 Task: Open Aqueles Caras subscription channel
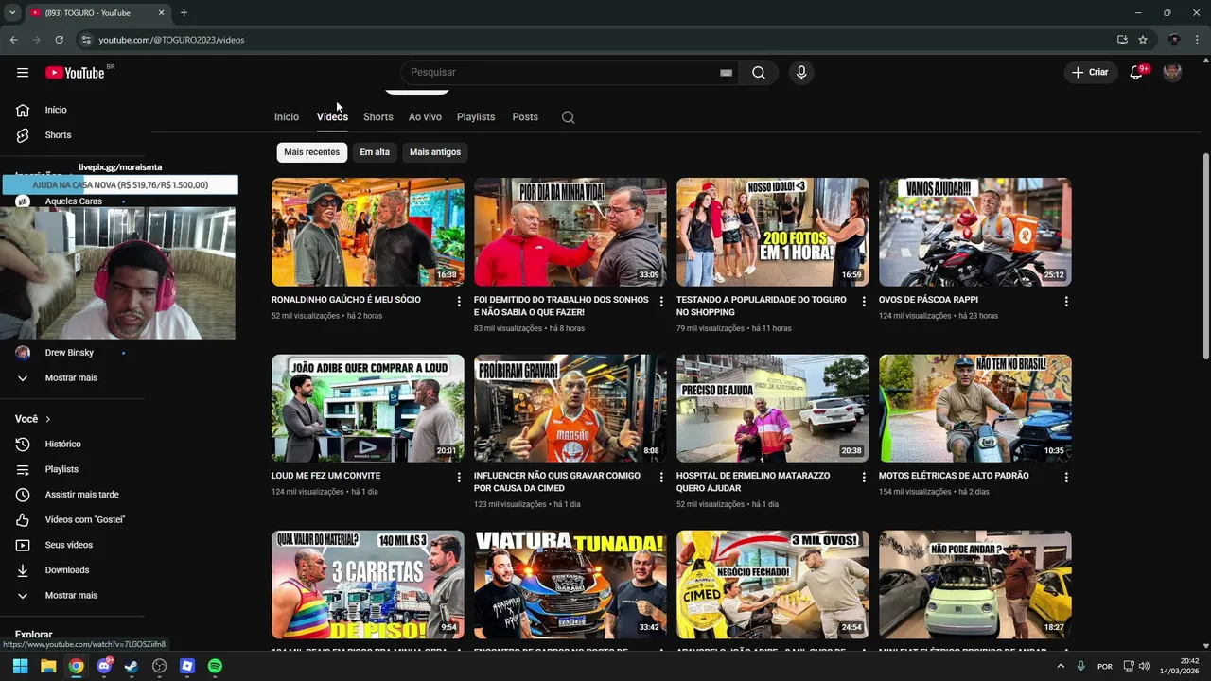tap(76, 201)
